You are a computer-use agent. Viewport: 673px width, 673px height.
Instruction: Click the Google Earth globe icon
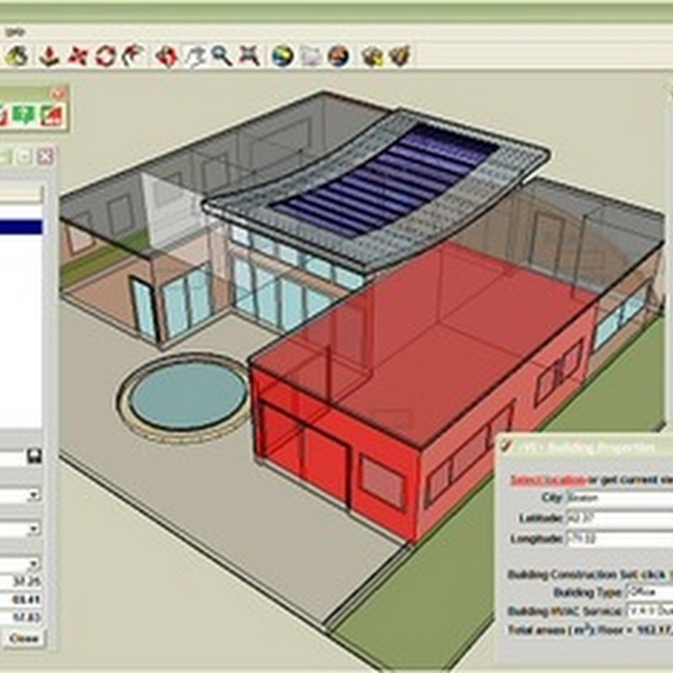coord(283,56)
